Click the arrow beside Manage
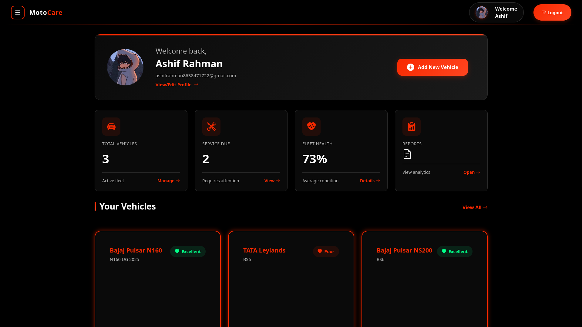The width and height of the screenshot is (582, 327). pyautogui.click(x=178, y=181)
